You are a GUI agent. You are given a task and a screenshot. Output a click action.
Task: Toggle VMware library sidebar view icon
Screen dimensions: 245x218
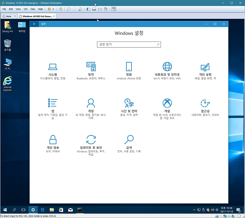pyautogui.click(x=88, y=9)
